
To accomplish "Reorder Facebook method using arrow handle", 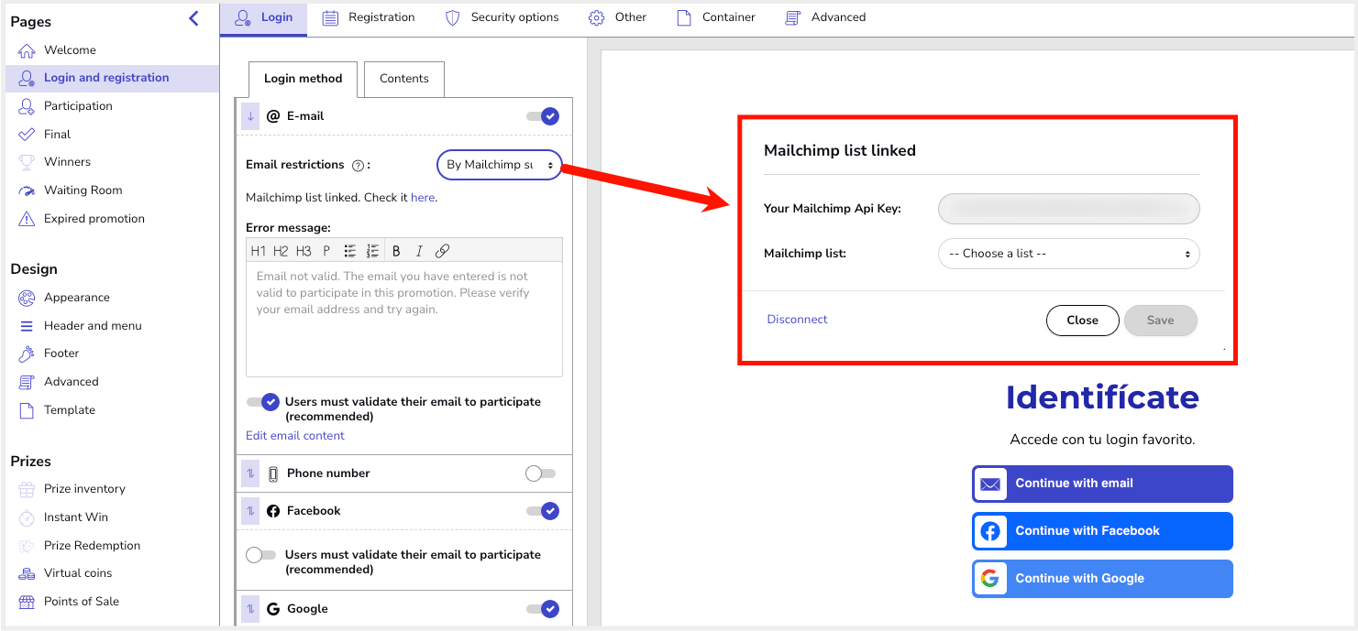I will [x=250, y=511].
